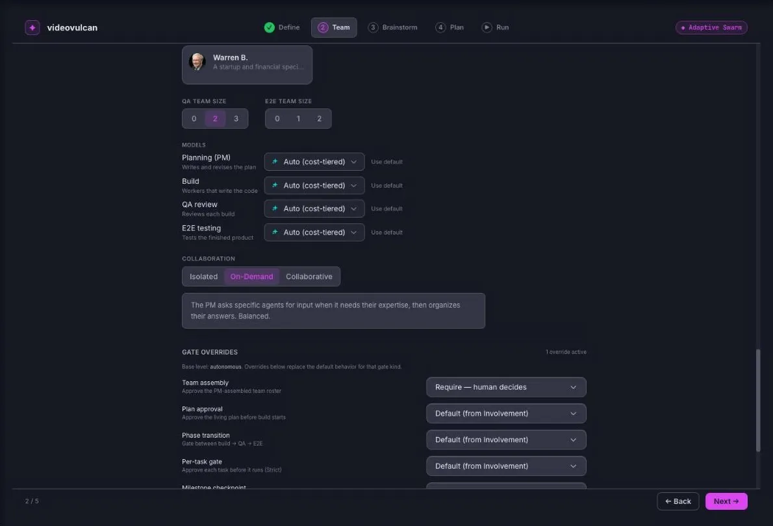
Task: Open Build model dropdown
Action: [x=314, y=185]
